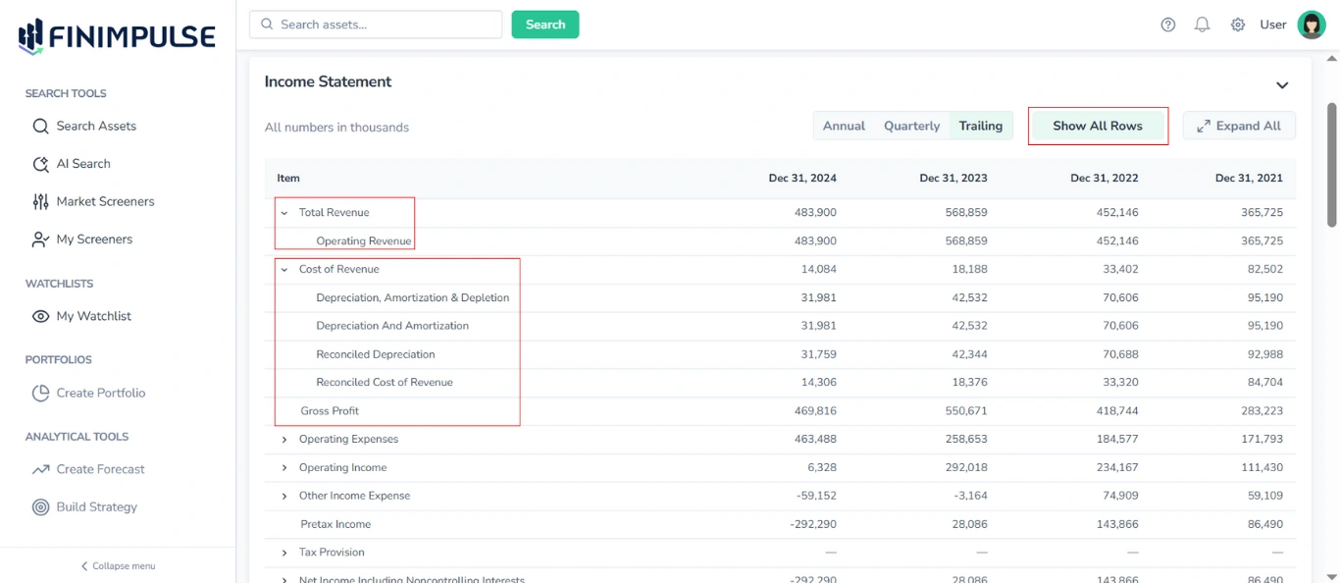Expand the Operating Expenses row

pyautogui.click(x=285, y=439)
